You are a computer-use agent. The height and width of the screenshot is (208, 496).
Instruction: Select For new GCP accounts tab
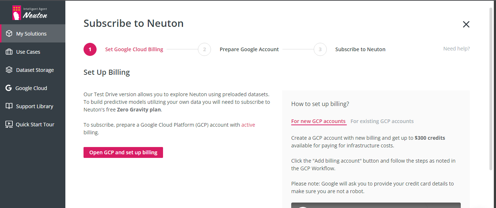pyautogui.click(x=318, y=121)
